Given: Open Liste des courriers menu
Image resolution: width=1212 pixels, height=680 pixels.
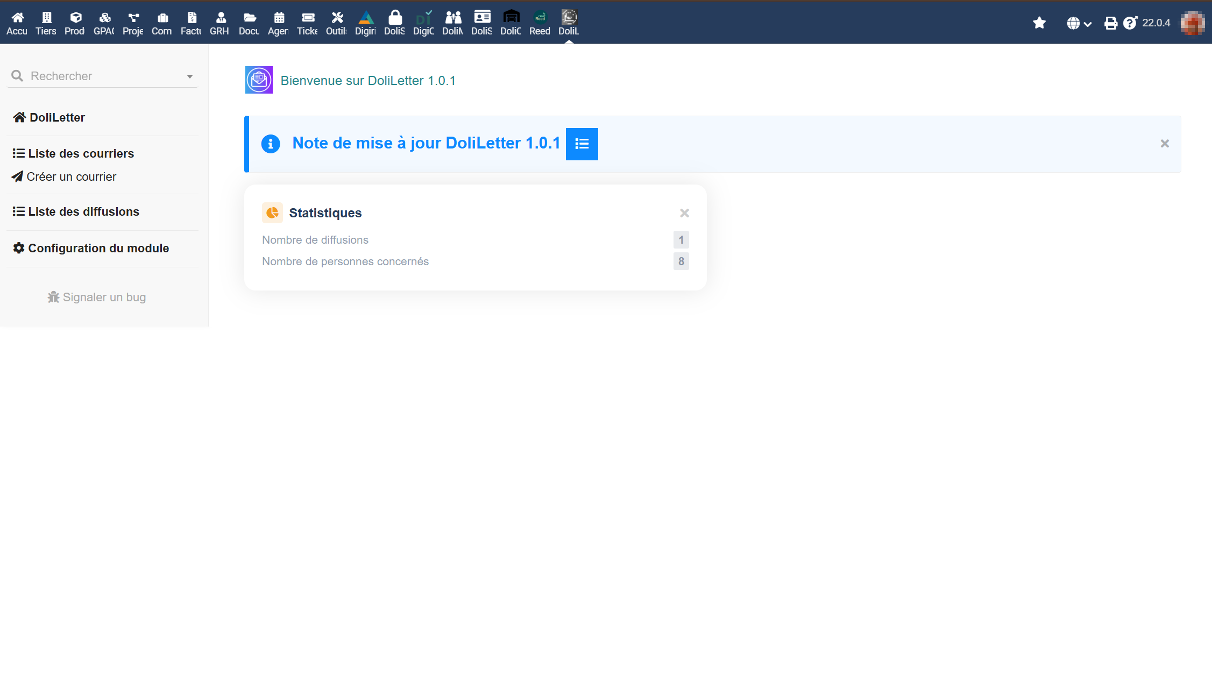Looking at the screenshot, I should point(81,153).
